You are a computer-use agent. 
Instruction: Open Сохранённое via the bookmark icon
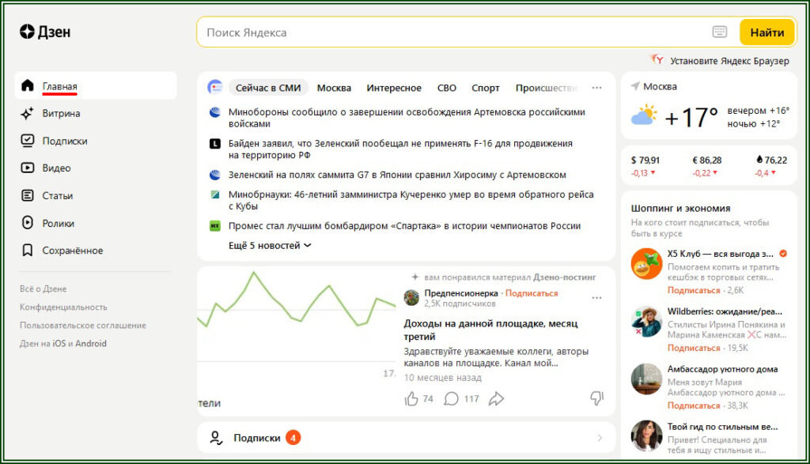(27, 250)
